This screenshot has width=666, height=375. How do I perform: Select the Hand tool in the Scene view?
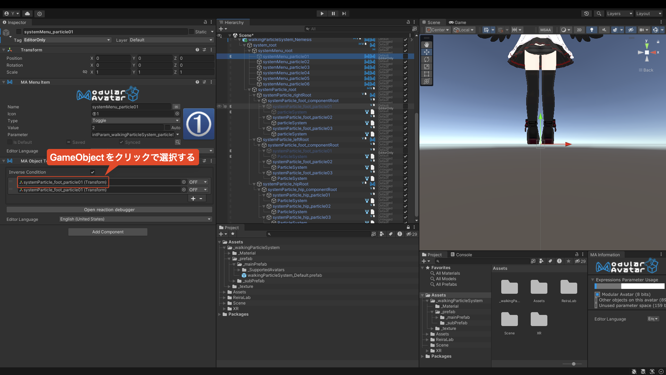point(426,45)
